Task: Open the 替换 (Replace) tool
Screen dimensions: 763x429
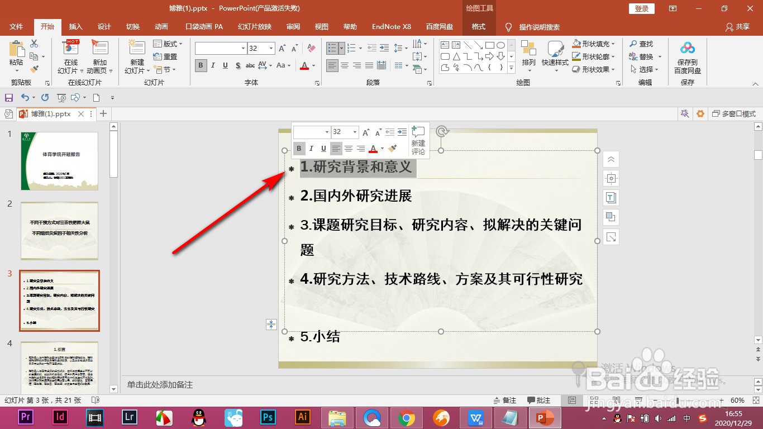Action: click(642, 56)
